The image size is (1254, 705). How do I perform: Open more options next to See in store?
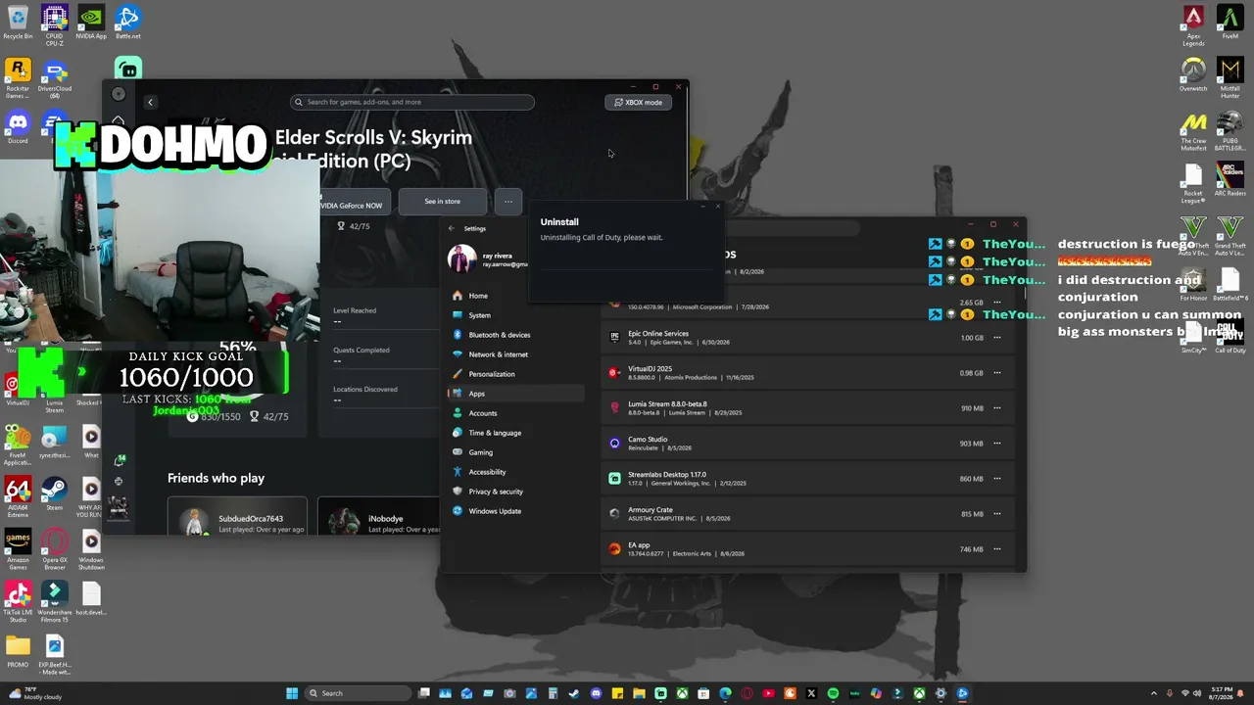(508, 202)
